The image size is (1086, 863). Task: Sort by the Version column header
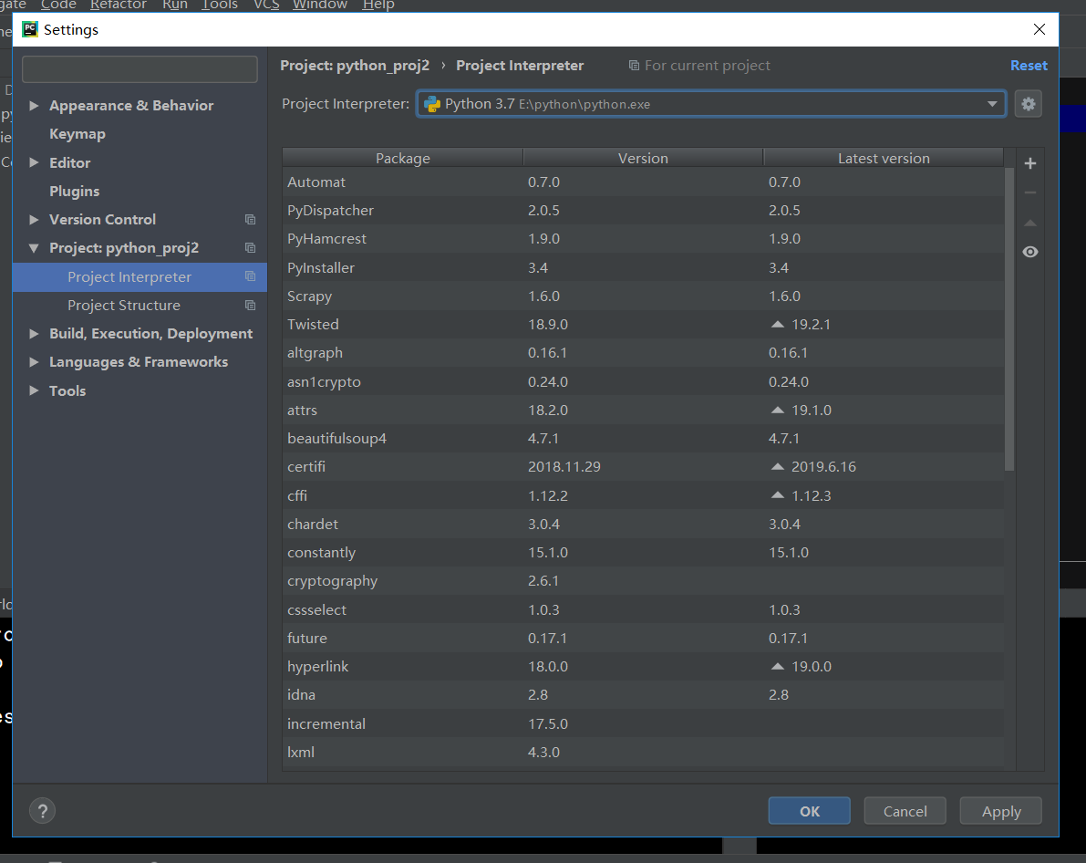point(643,158)
